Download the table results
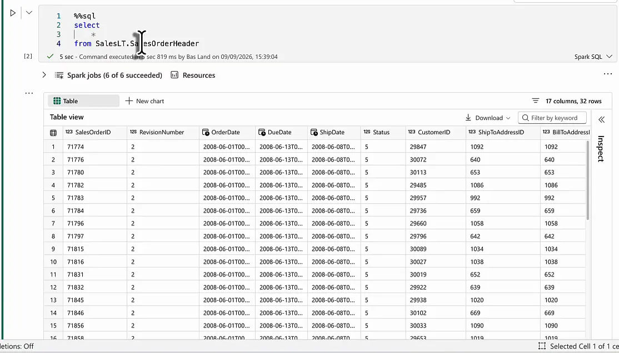 (x=485, y=118)
